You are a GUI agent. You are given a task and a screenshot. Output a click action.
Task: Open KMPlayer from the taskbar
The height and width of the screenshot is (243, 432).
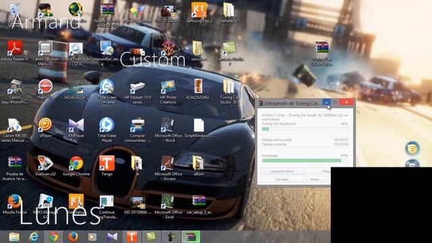click(112, 237)
